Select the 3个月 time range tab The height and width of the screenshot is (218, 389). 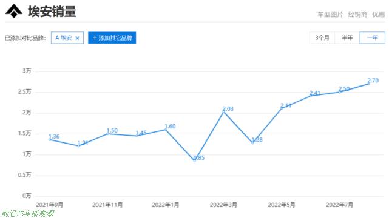point(322,38)
